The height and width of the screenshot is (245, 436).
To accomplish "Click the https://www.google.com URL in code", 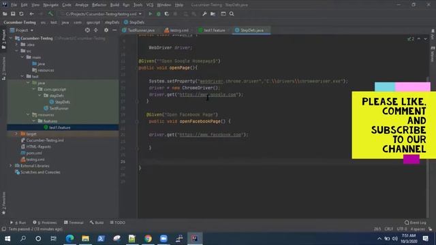I will [208, 95].
